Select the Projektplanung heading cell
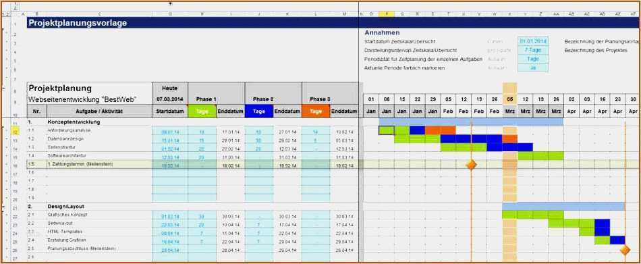 pos(90,88)
